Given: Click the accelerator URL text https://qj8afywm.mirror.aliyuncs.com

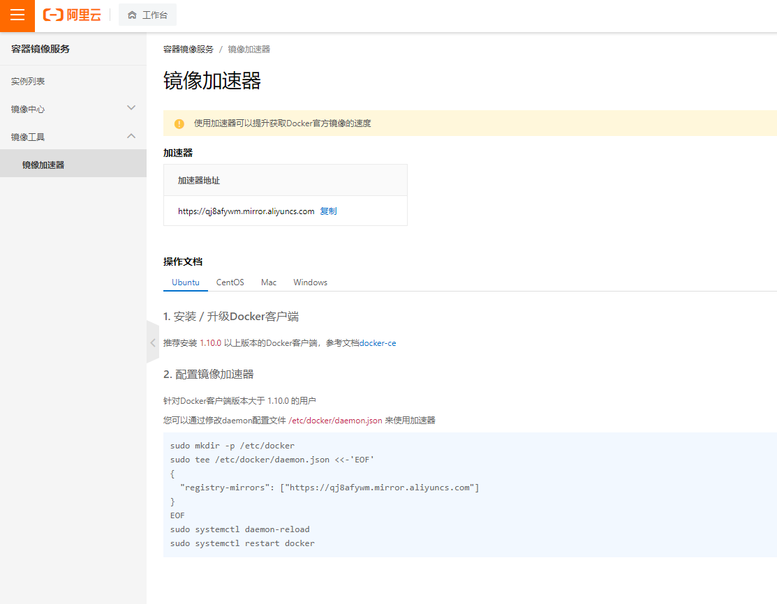Looking at the screenshot, I should (x=246, y=211).
